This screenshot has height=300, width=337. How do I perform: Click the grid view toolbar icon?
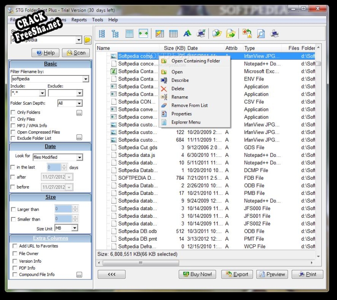129,34
